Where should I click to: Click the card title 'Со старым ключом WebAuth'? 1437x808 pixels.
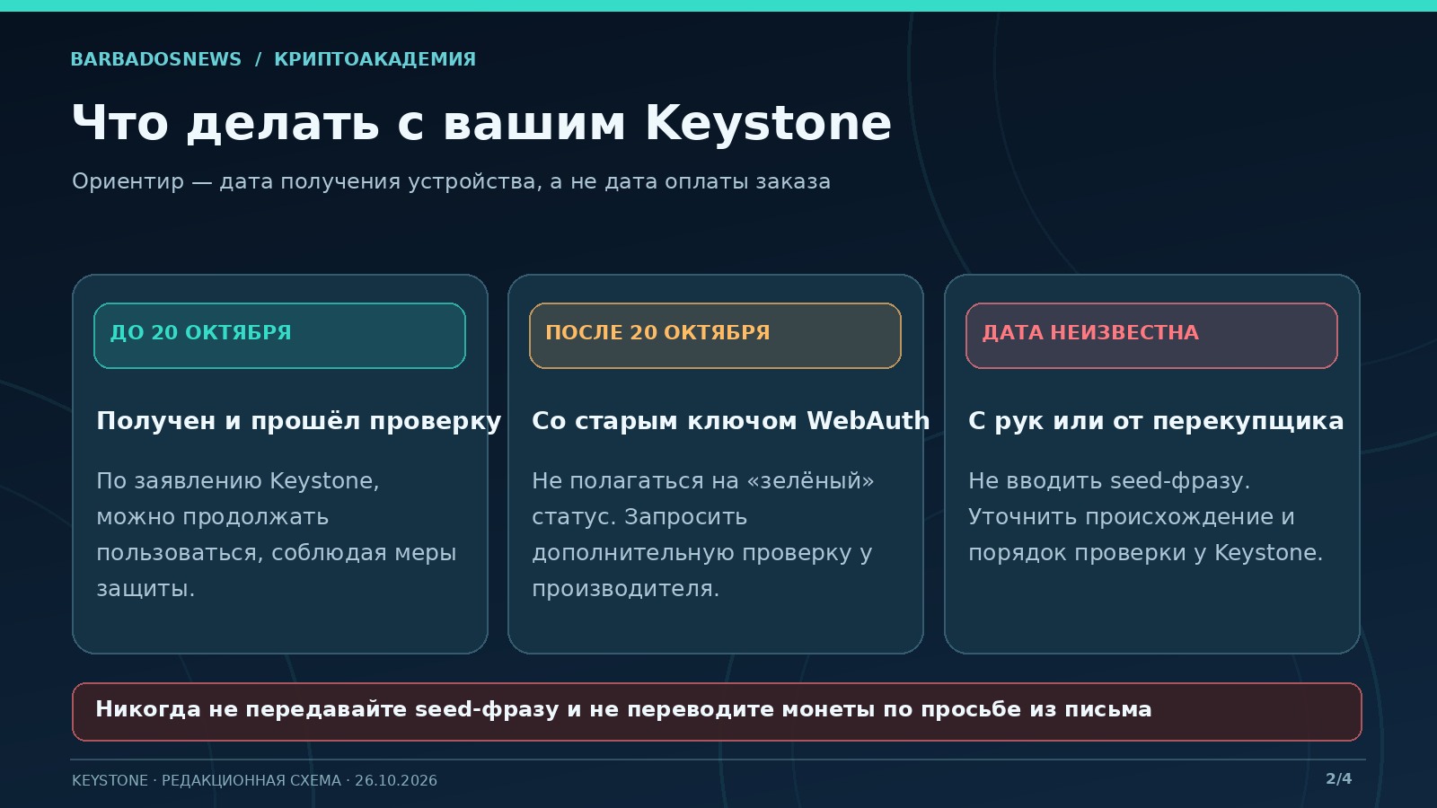[731, 421]
